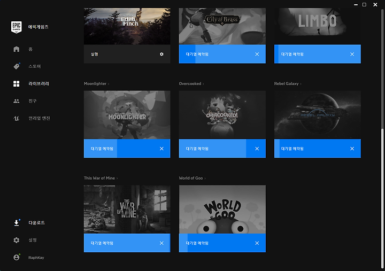Click the LIMBO queued status bar

tap(318, 54)
